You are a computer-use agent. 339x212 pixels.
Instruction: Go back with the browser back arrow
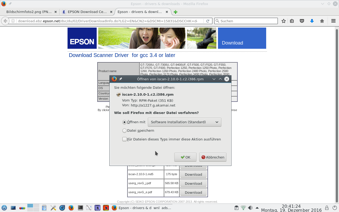tap(5, 21)
